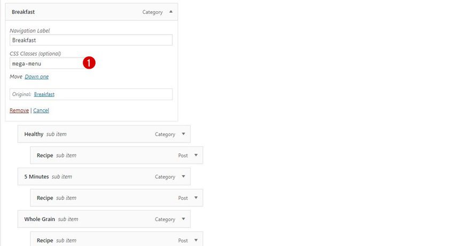Click the red number 1 marker

pyautogui.click(x=89, y=63)
